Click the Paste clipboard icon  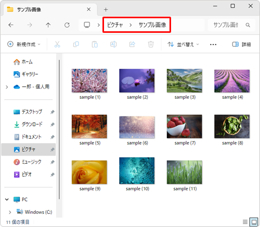pyautogui.click(x=95, y=44)
